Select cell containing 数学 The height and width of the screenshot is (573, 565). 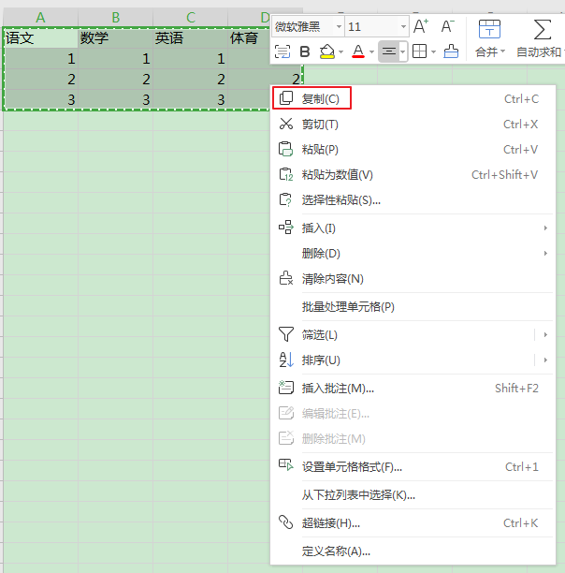pyautogui.click(x=115, y=38)
